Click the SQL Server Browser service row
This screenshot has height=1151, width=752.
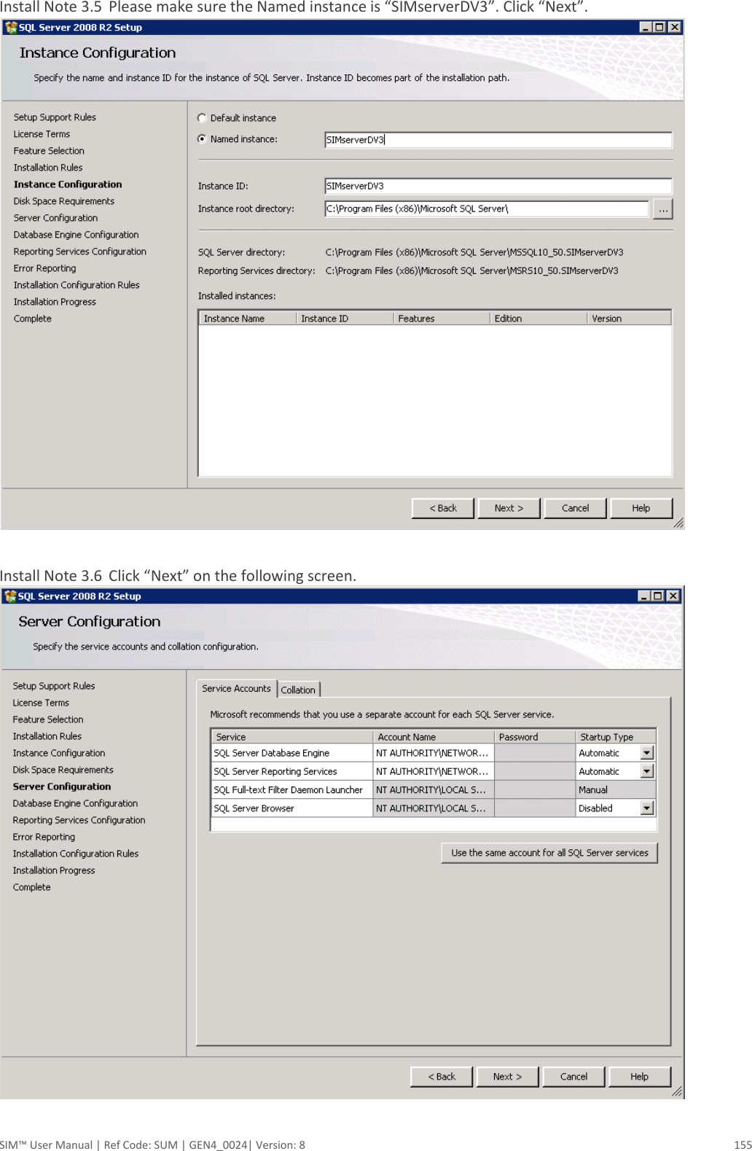(434, 808)
